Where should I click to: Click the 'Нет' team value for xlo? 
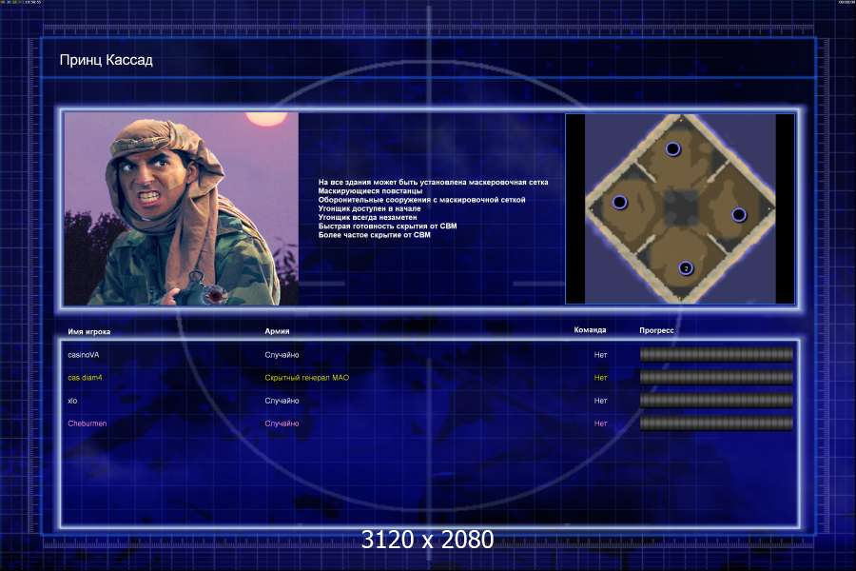600,401
